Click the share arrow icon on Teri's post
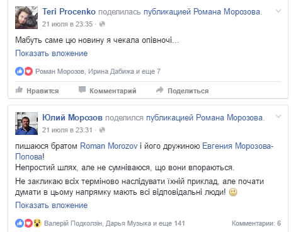291x232 pixels. pyautogui.click(x=159, y=90)
